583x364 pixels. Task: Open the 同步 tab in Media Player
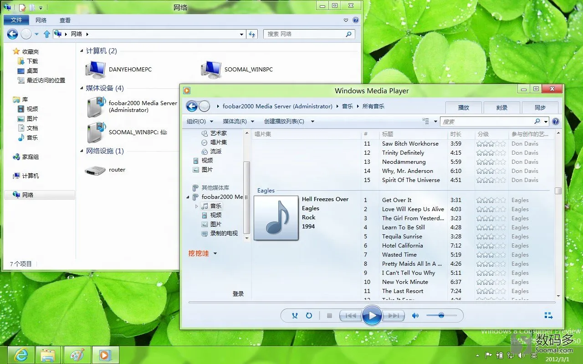coord(540,108)
